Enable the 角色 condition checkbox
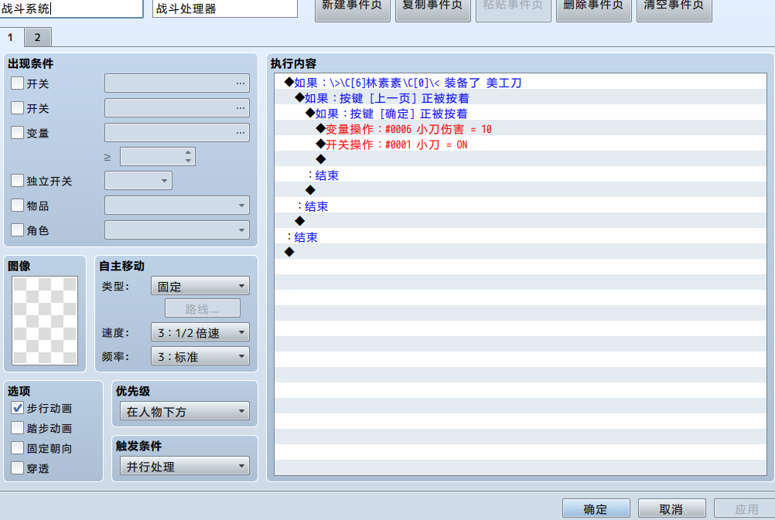 point(17,229)
